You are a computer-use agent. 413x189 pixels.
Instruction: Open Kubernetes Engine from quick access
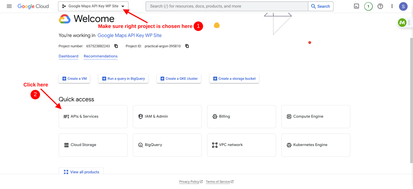click(315, 145)
